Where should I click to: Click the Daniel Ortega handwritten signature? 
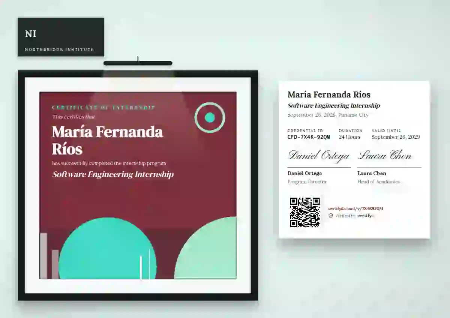tap(319, 156)
